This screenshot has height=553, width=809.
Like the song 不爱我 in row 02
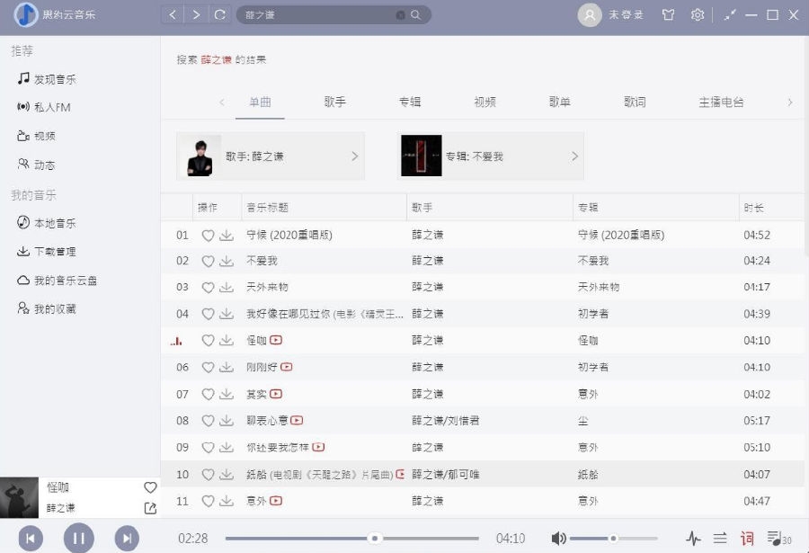(208, 261)
